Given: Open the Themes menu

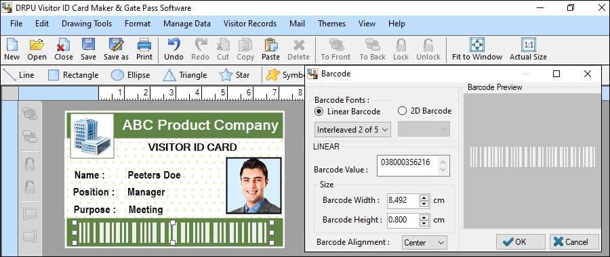Looking at the screenshot, I should tap(332, 24).
